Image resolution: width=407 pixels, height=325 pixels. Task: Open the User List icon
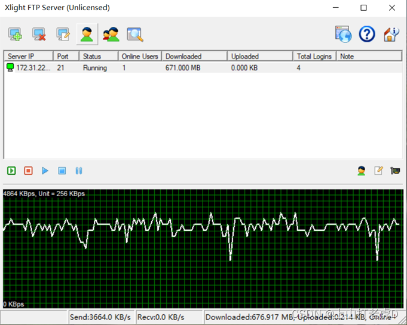(87, 34)
